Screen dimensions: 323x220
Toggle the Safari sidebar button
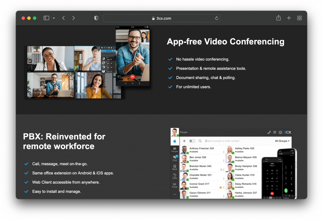pyautogui.click(x=46, y=18)
